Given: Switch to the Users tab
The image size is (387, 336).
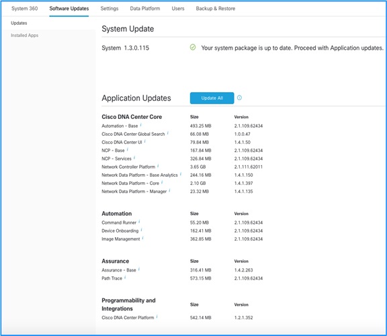Looking at the screenshot, I should (x=177, y=8).
